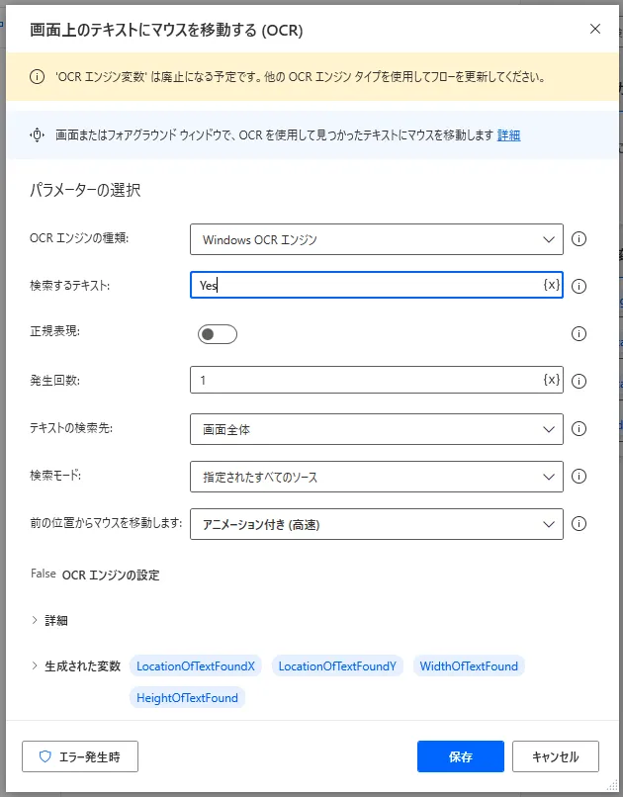Expand the 詳細 section
The image size is (623, 797).
point(49,621)
